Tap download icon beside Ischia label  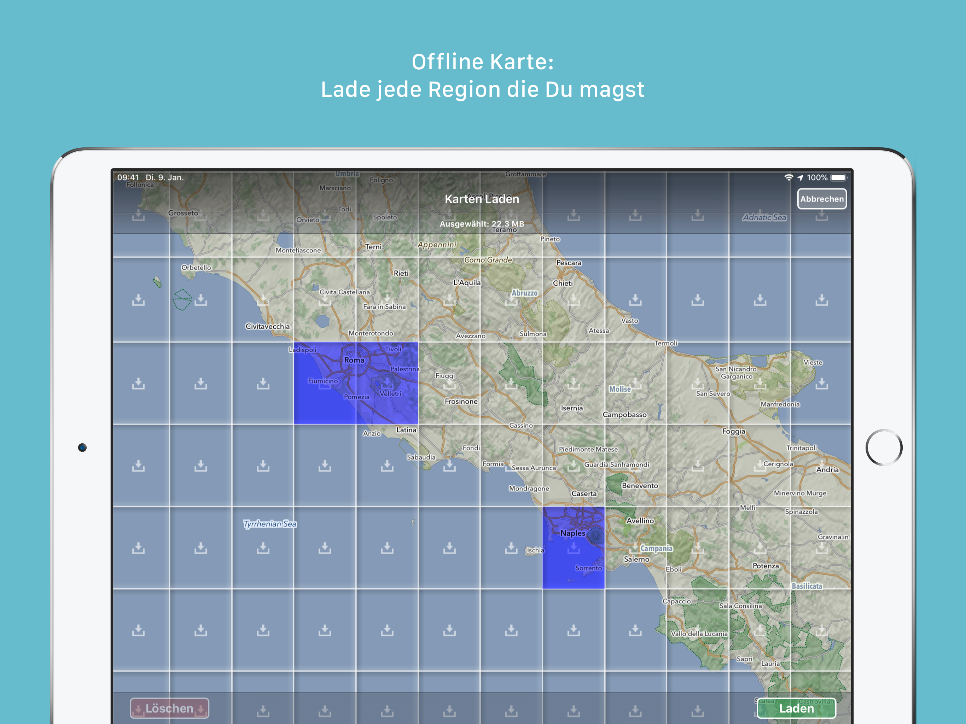point(511,548)
